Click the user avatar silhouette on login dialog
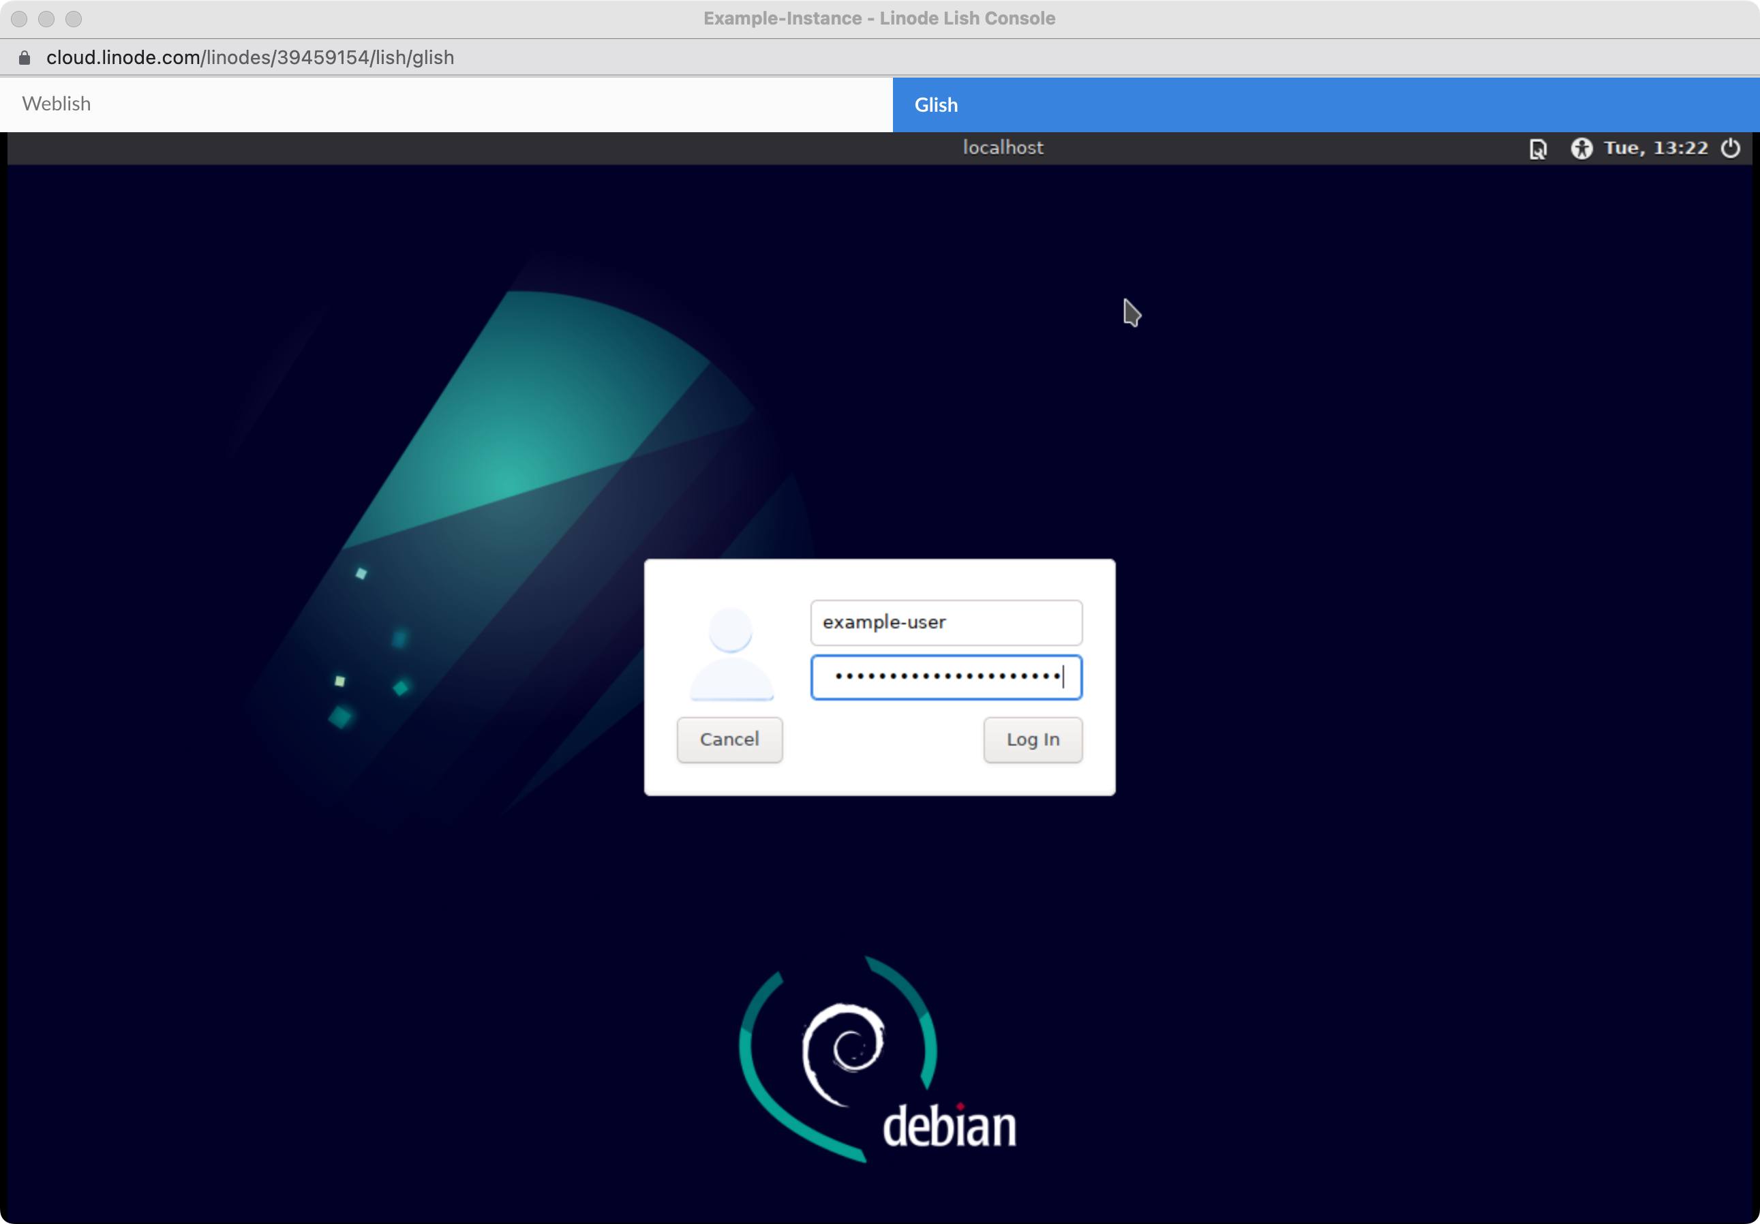The height and width of the screenshot is (1224, 1760). [730, 656]
